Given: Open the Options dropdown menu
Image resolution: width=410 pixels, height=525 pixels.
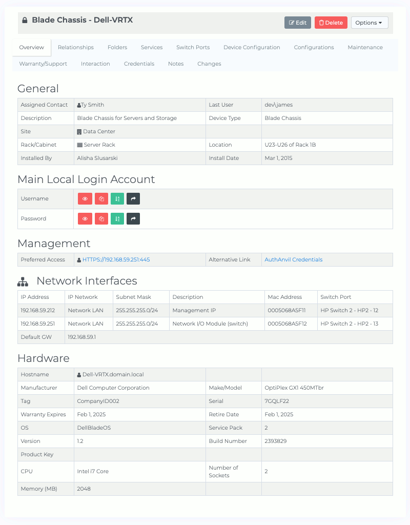Looking at the screenshot, I should click(x=369, y=23).
